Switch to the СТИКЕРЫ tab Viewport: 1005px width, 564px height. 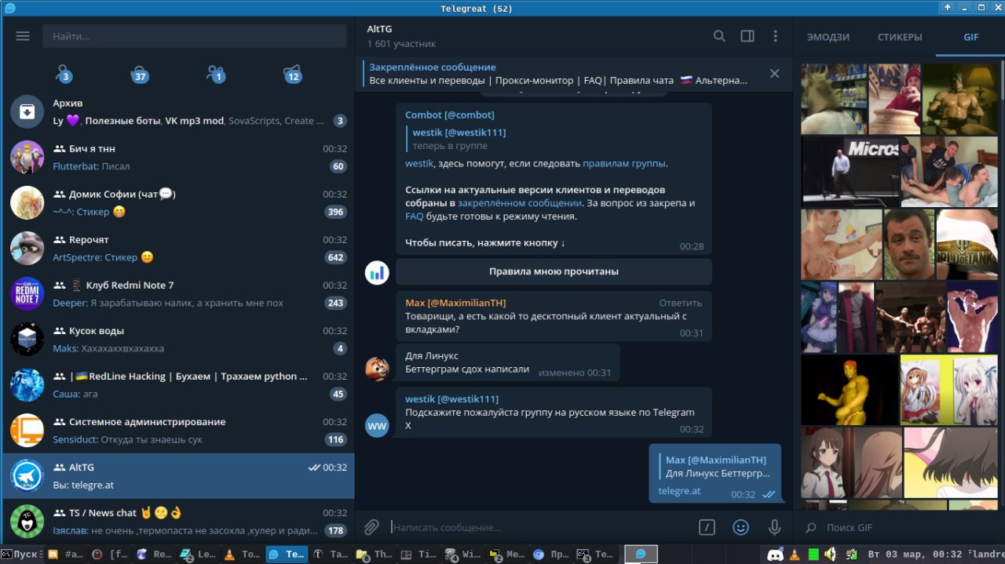[900, 37]
